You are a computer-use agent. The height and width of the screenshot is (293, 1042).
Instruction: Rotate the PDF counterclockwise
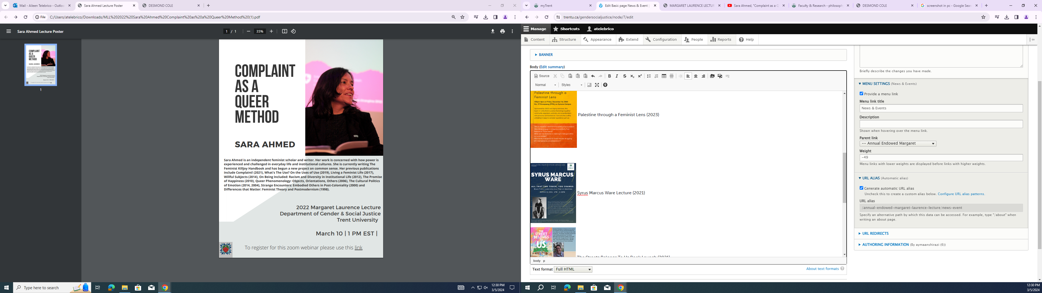pyautogui.click(x=294, y=31)
